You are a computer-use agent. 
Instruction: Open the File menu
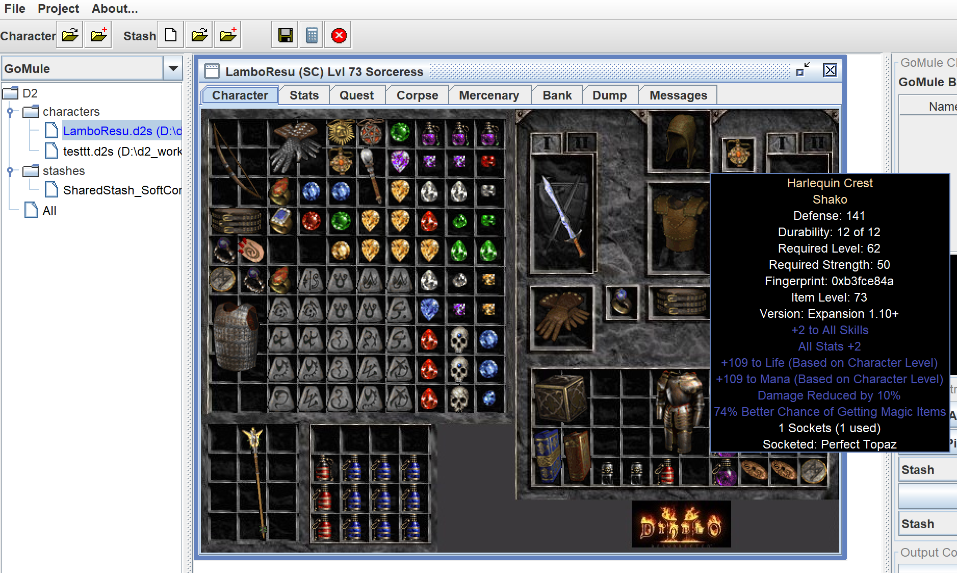pyautogui.click(x=15, y=9)
